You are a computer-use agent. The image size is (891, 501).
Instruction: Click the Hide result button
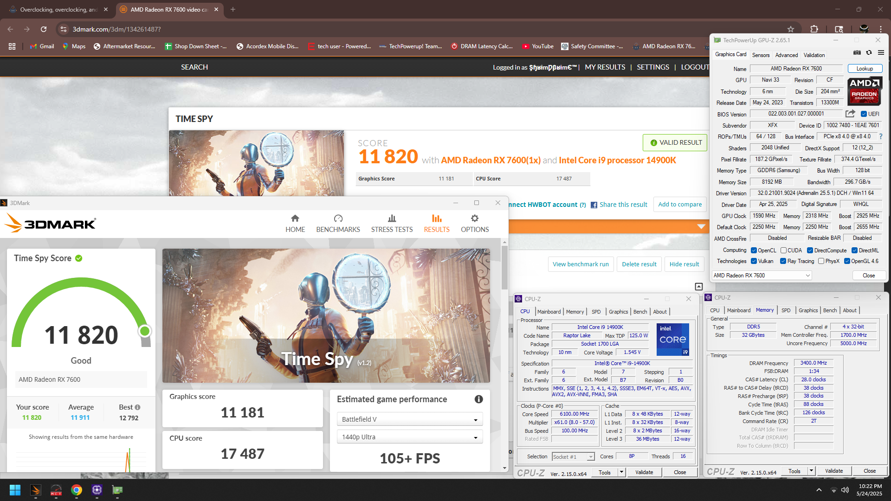click(x=684, y=264)
